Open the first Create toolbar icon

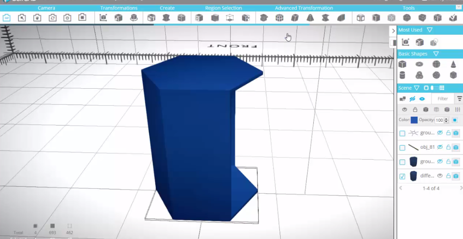coord(151,18)
